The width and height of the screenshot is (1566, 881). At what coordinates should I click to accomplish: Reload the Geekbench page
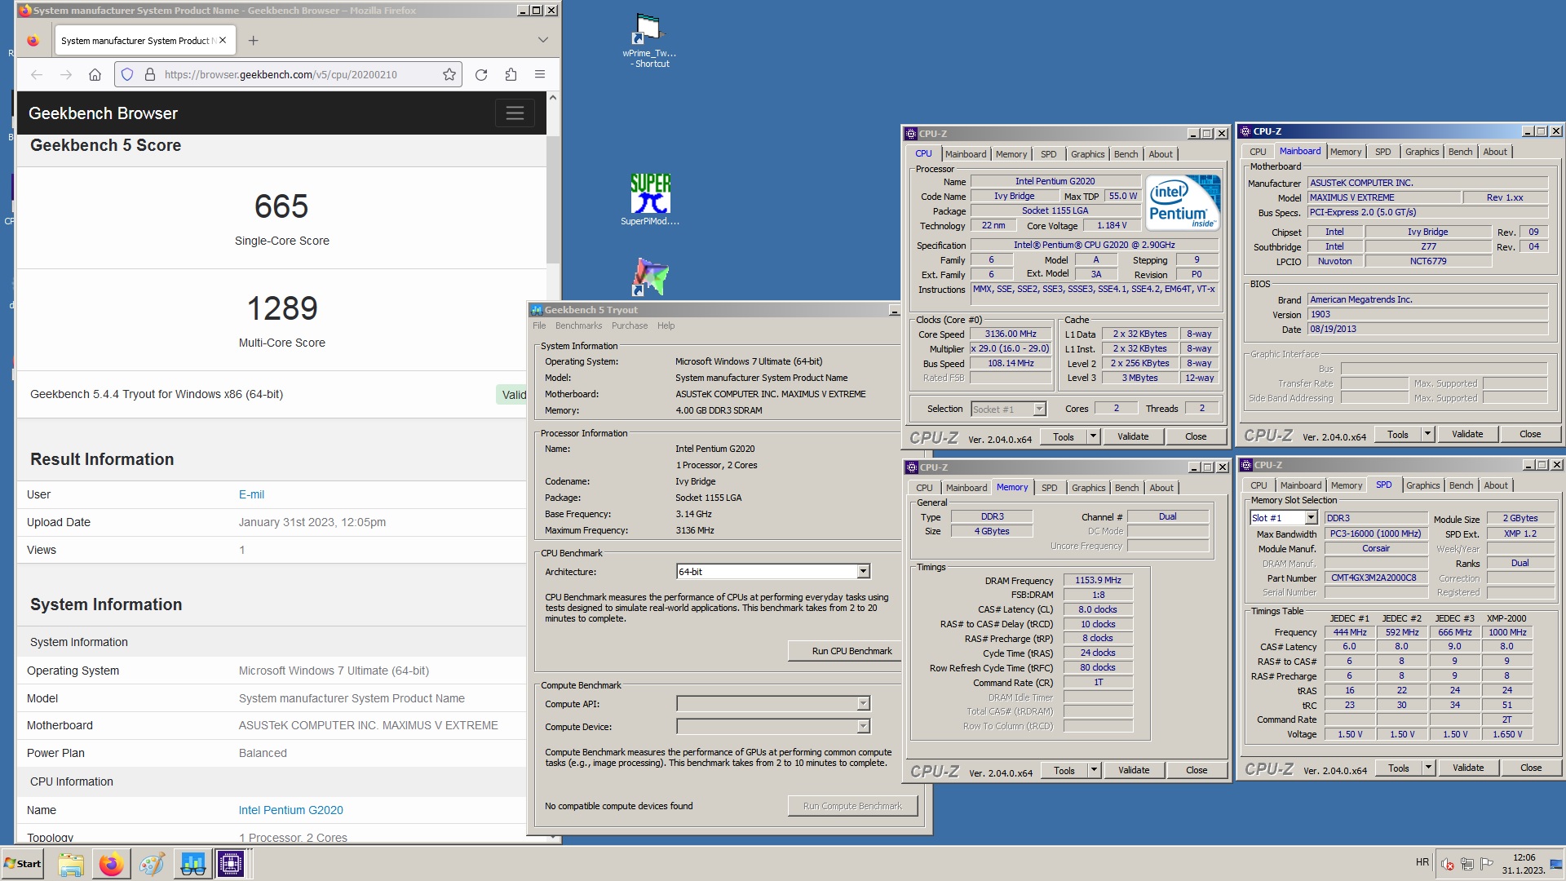(x=481, y=74)
